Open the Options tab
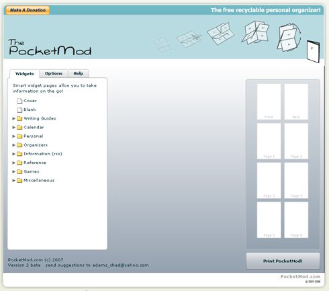The height and width of the screenshot is (291, 329). [x=54, y=73]
